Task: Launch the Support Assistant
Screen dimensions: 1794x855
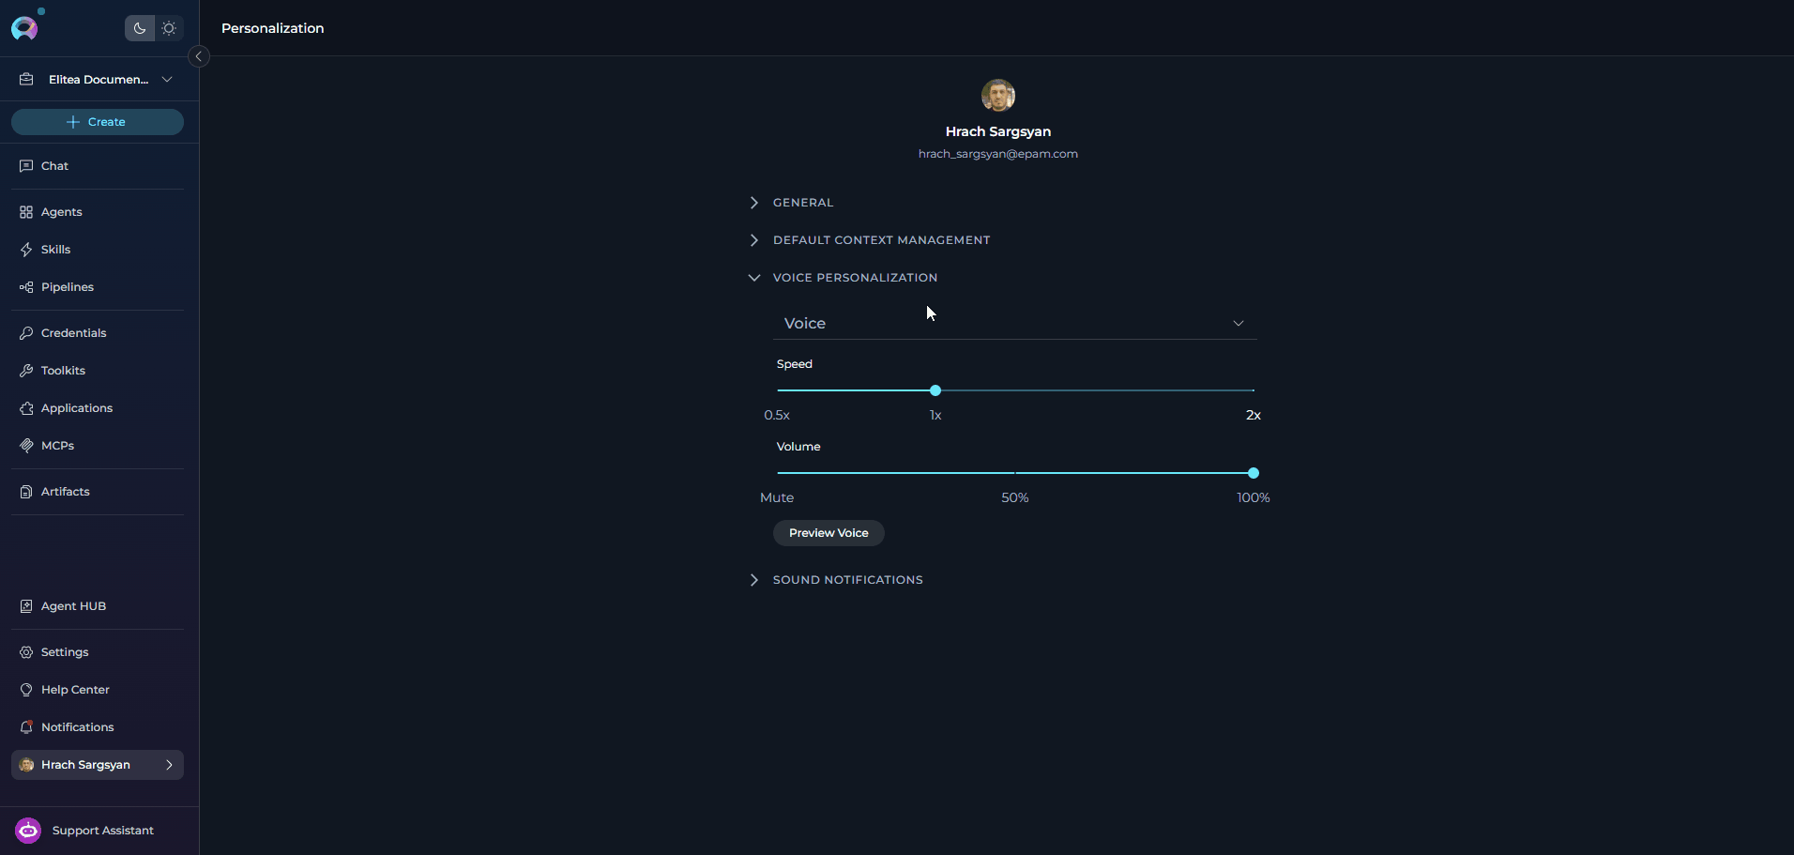Action: click(98, 831)
